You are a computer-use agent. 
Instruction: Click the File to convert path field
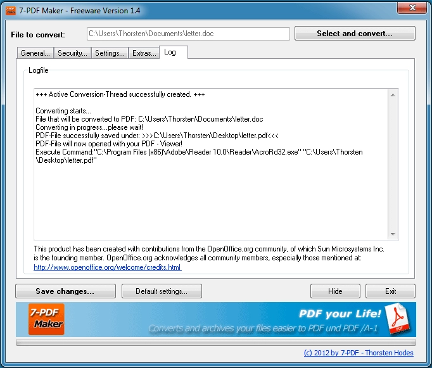(188, 34)
